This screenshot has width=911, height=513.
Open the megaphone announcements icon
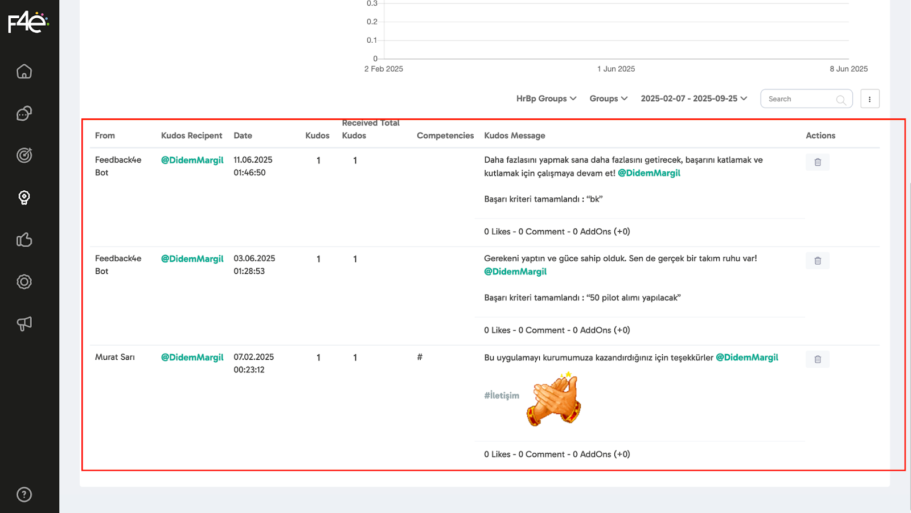pos(24,323)
